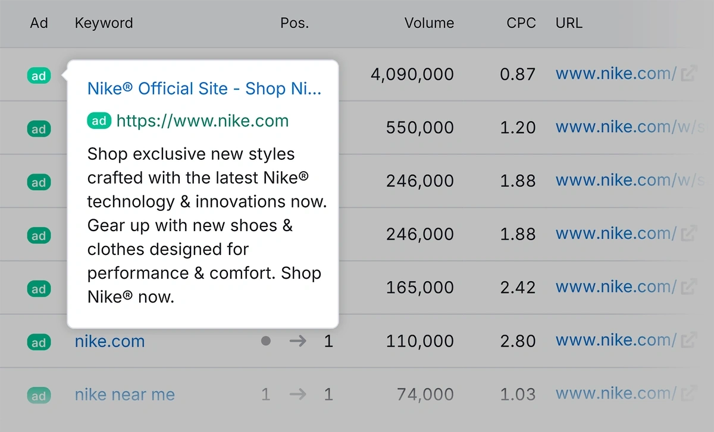This screenshot has width=714, height=432.
Task: Click the 2.42 CPC value
Action: click(518, 287)
